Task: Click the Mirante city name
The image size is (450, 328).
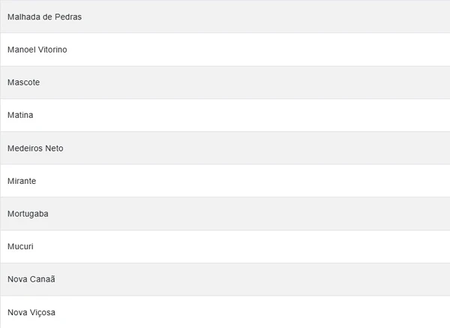Action: coord(22,182)
